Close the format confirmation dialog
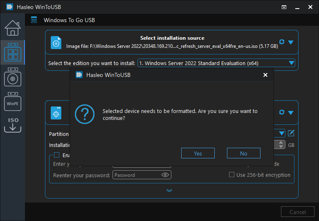319x221 pixels. point(265,75)
